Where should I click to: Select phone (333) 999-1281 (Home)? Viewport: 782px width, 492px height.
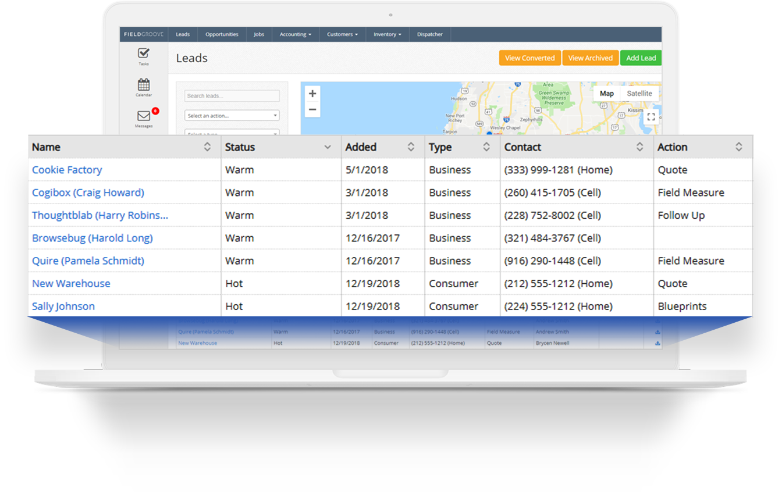(559, 170)
